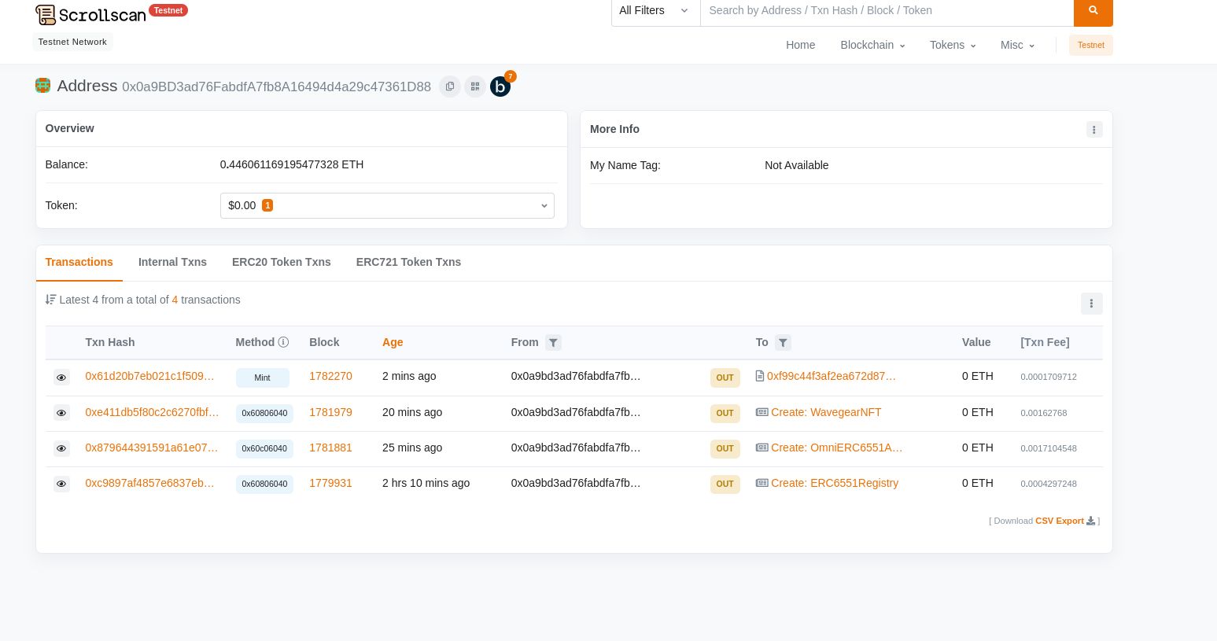Click the txn fee 0.0017104548
The height and width of the screenshot is (641, 1217).
pos(1049,448)
